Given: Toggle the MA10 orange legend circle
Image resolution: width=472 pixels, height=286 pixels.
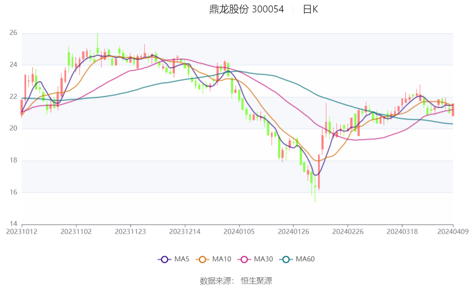Looking at the screenshot, I should tap(202, 259).
